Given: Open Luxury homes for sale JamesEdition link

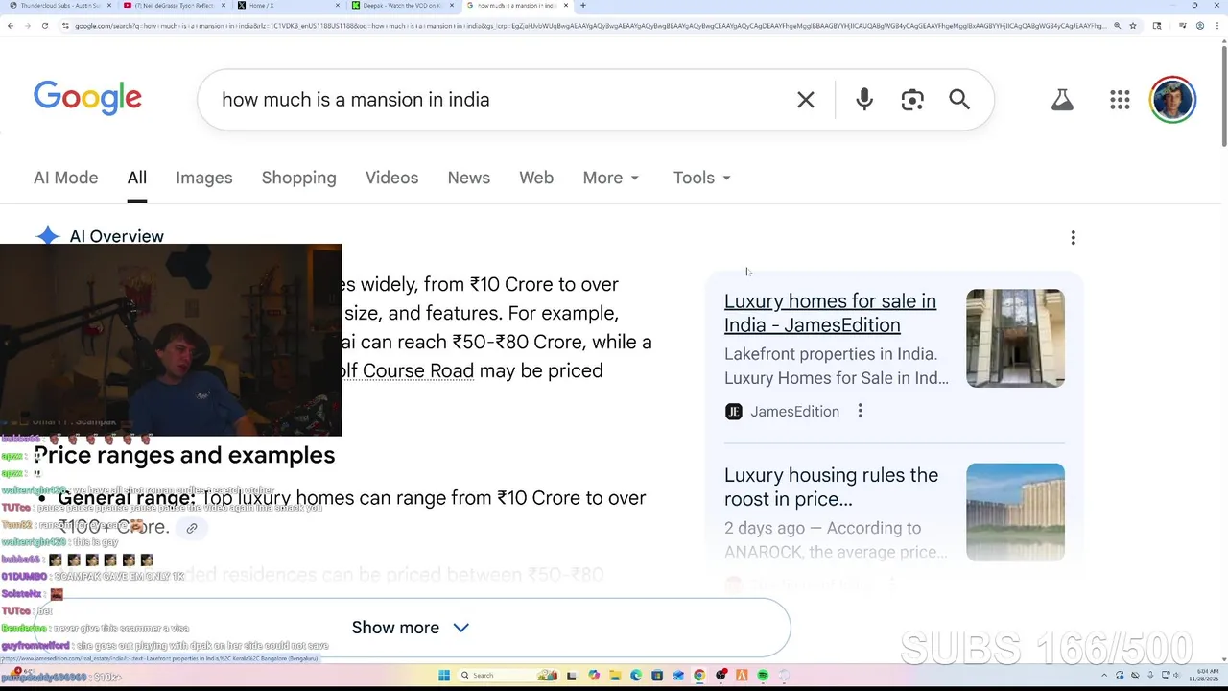Looking at the screenshot, I should coord(830,313).
